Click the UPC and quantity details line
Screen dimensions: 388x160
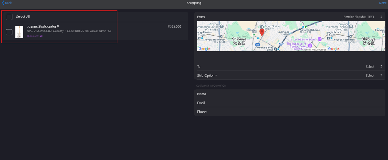[x=69, y=31]
